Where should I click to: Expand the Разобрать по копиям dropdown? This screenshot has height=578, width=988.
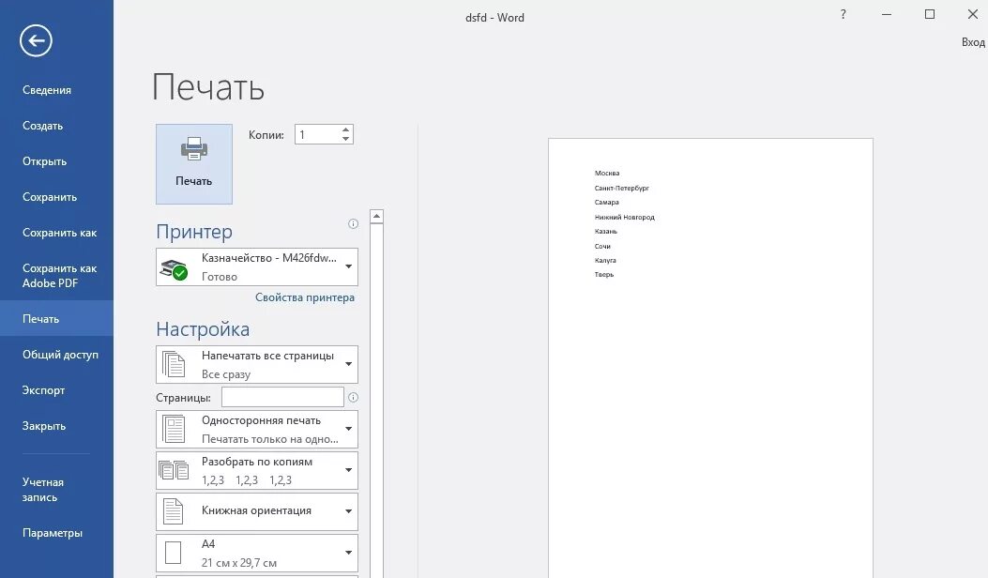257,470
